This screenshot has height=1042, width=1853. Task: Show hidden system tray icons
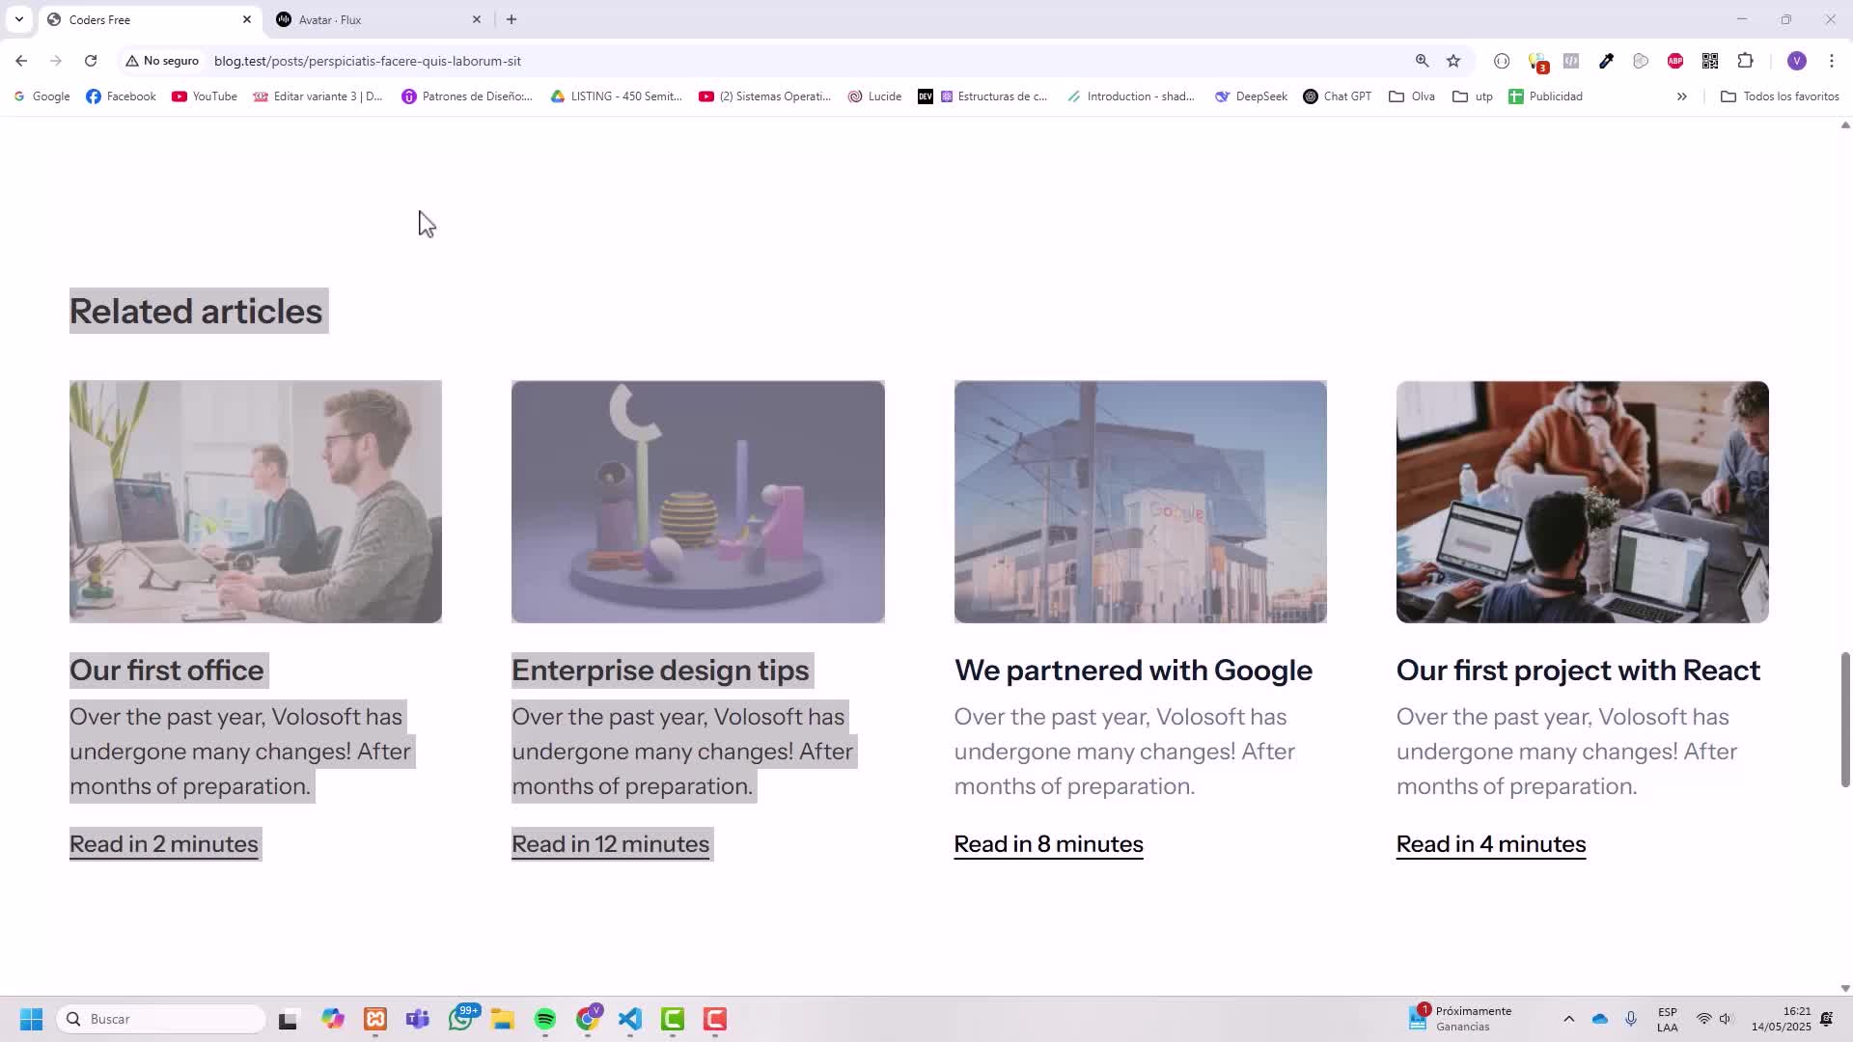tap(1568, 1019)
